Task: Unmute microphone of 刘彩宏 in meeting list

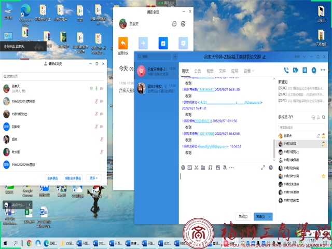Action: 96,127
